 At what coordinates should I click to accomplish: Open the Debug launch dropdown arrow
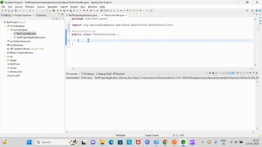[x=61, y=11]
